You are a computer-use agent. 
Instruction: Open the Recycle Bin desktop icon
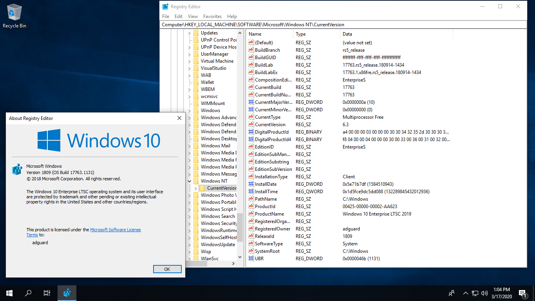[x=14, y=16]
